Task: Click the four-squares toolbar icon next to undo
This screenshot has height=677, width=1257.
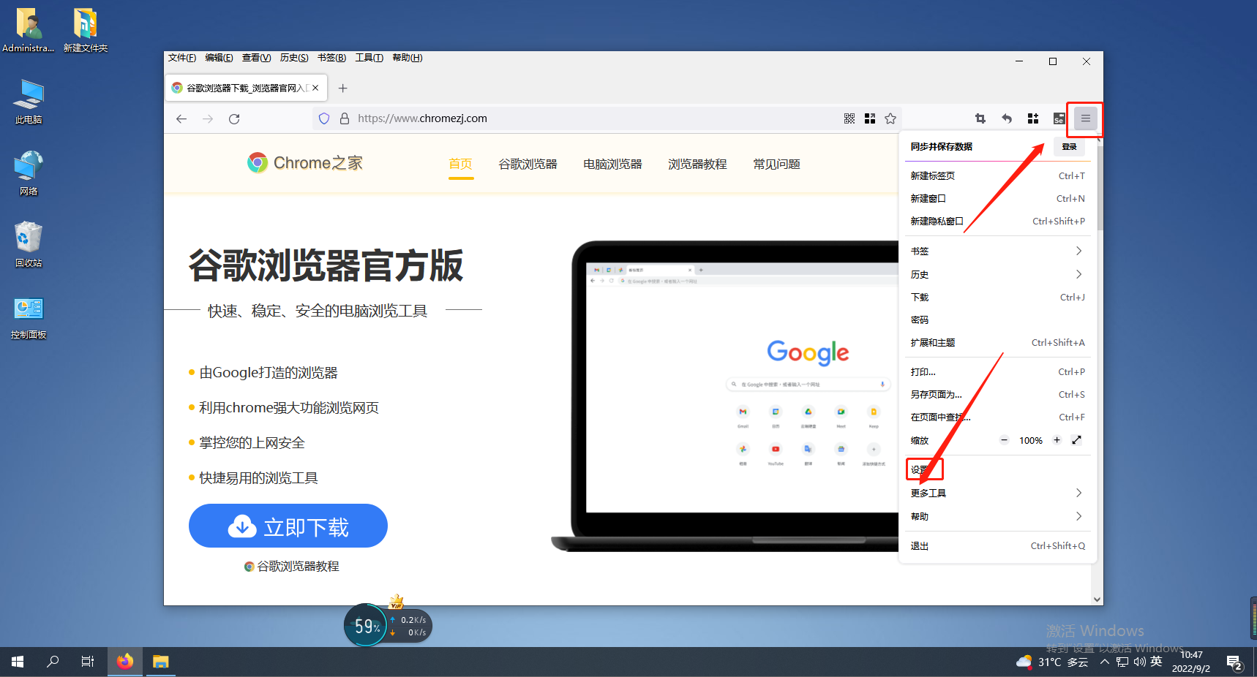Action: 1033,118
